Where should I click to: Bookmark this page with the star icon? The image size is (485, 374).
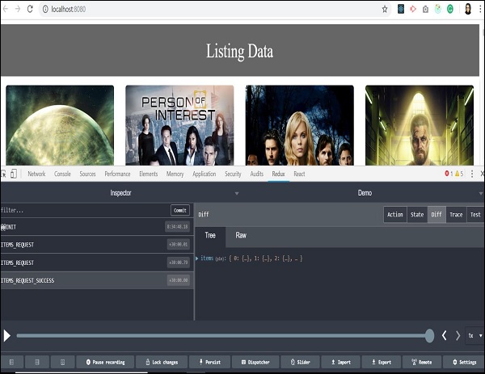[x=385, y=9]
